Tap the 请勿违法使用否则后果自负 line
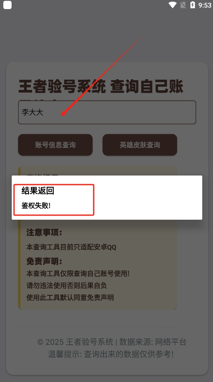The height and width of the screenshot is (382, 213). pyautogui.click(x=66, y=285)
